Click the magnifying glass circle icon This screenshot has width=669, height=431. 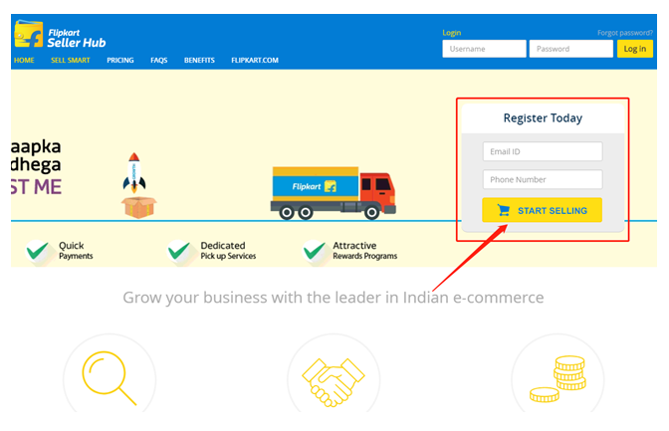tap(110, 377)
